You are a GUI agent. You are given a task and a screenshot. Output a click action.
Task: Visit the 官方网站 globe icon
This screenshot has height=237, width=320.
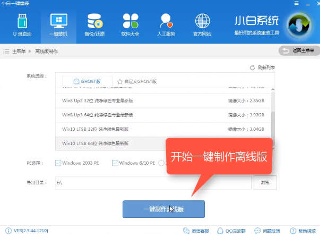coord(202,26)
